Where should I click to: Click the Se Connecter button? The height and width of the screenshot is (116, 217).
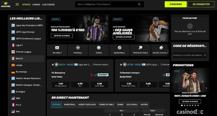201,4
